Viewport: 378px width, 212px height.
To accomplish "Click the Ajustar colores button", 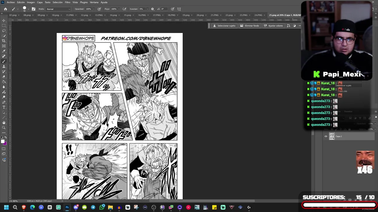I will click(273, 26).
